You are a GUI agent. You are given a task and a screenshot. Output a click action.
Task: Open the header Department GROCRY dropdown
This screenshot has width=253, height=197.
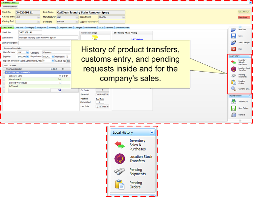(x=124, y=17)
